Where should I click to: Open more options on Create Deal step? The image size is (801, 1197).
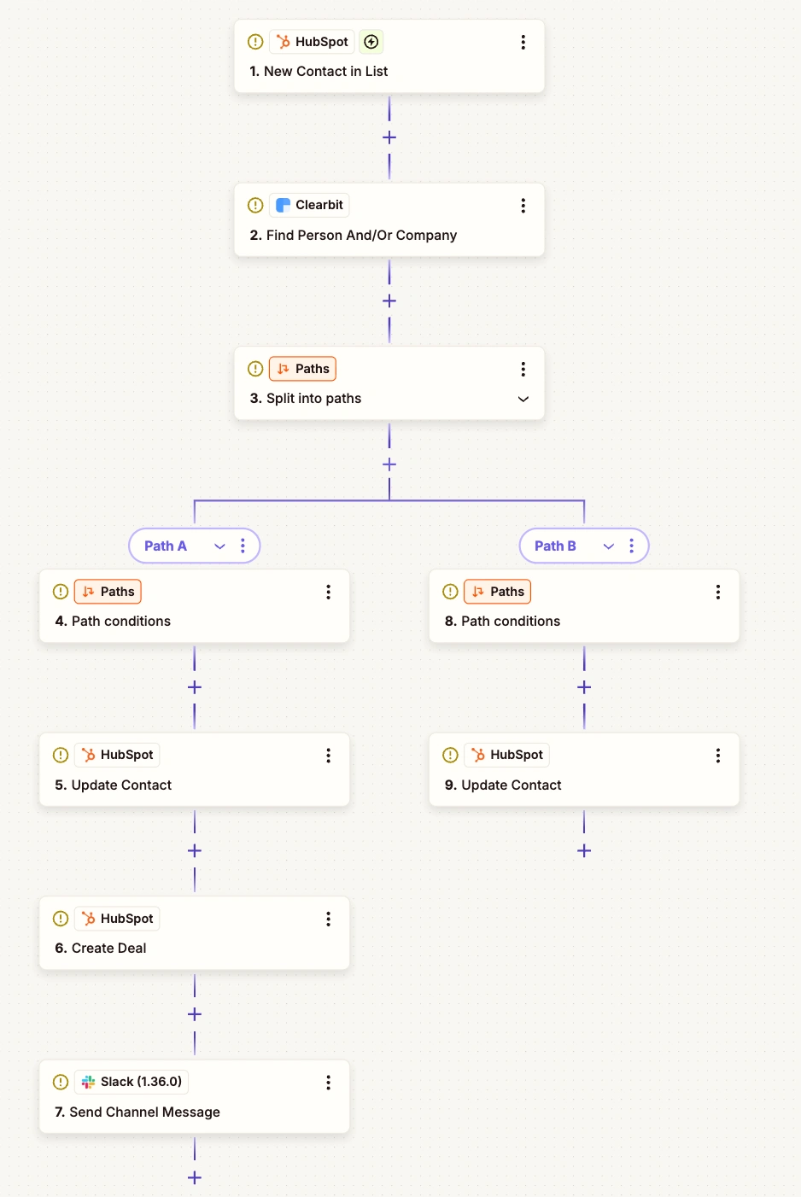pos(328,920)
